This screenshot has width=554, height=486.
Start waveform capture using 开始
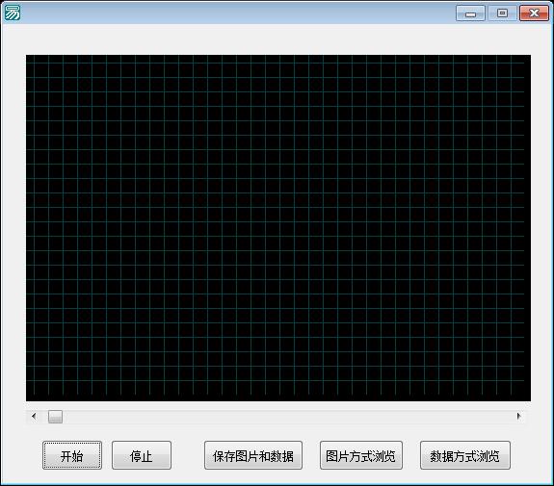point(72,455)
